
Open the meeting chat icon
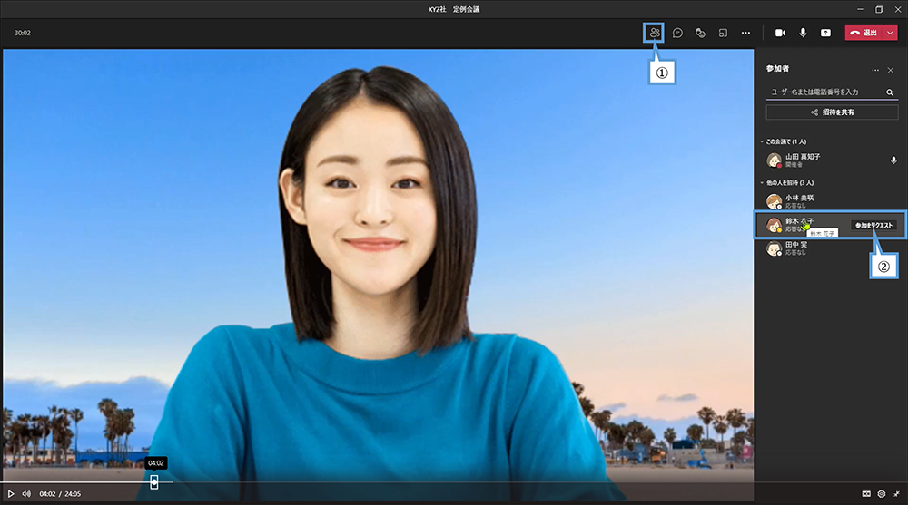pos(677,33)
